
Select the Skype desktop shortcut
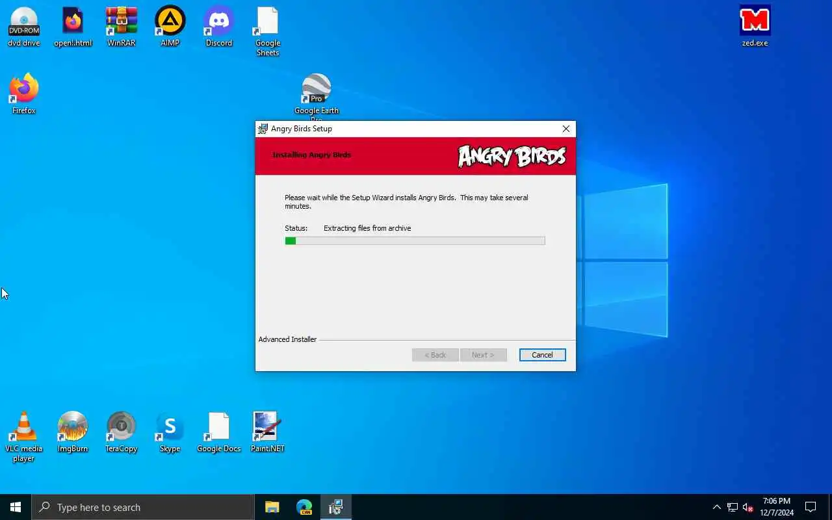[x=170, y=432]
